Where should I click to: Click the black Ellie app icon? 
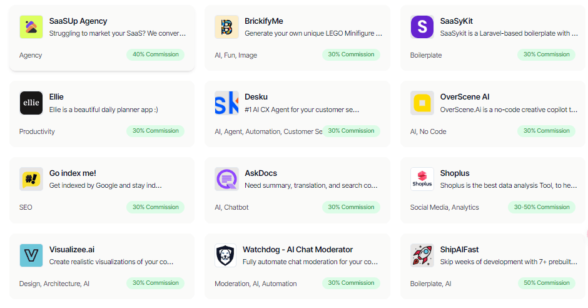pos(31,103)
